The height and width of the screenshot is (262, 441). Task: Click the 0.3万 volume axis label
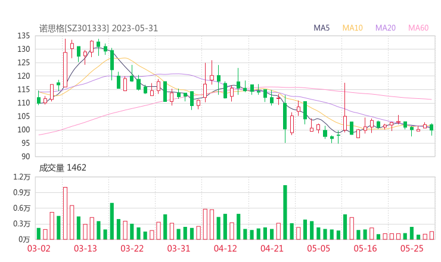click(21, 224)
